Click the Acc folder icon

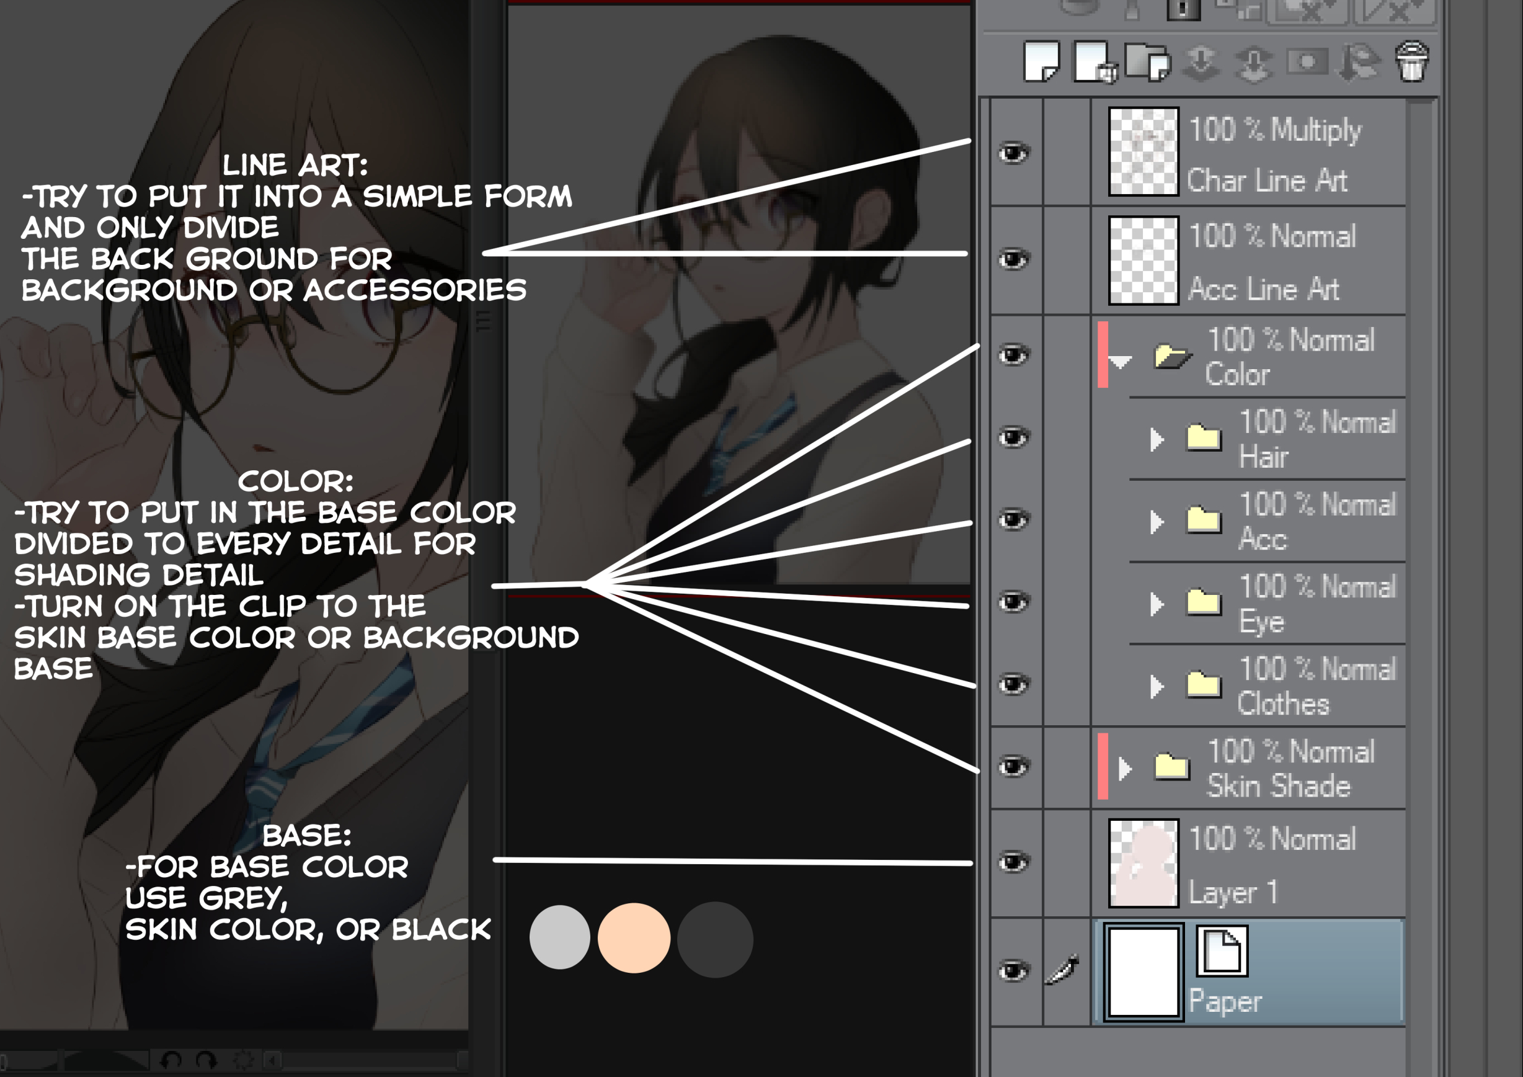(1203, 521)
